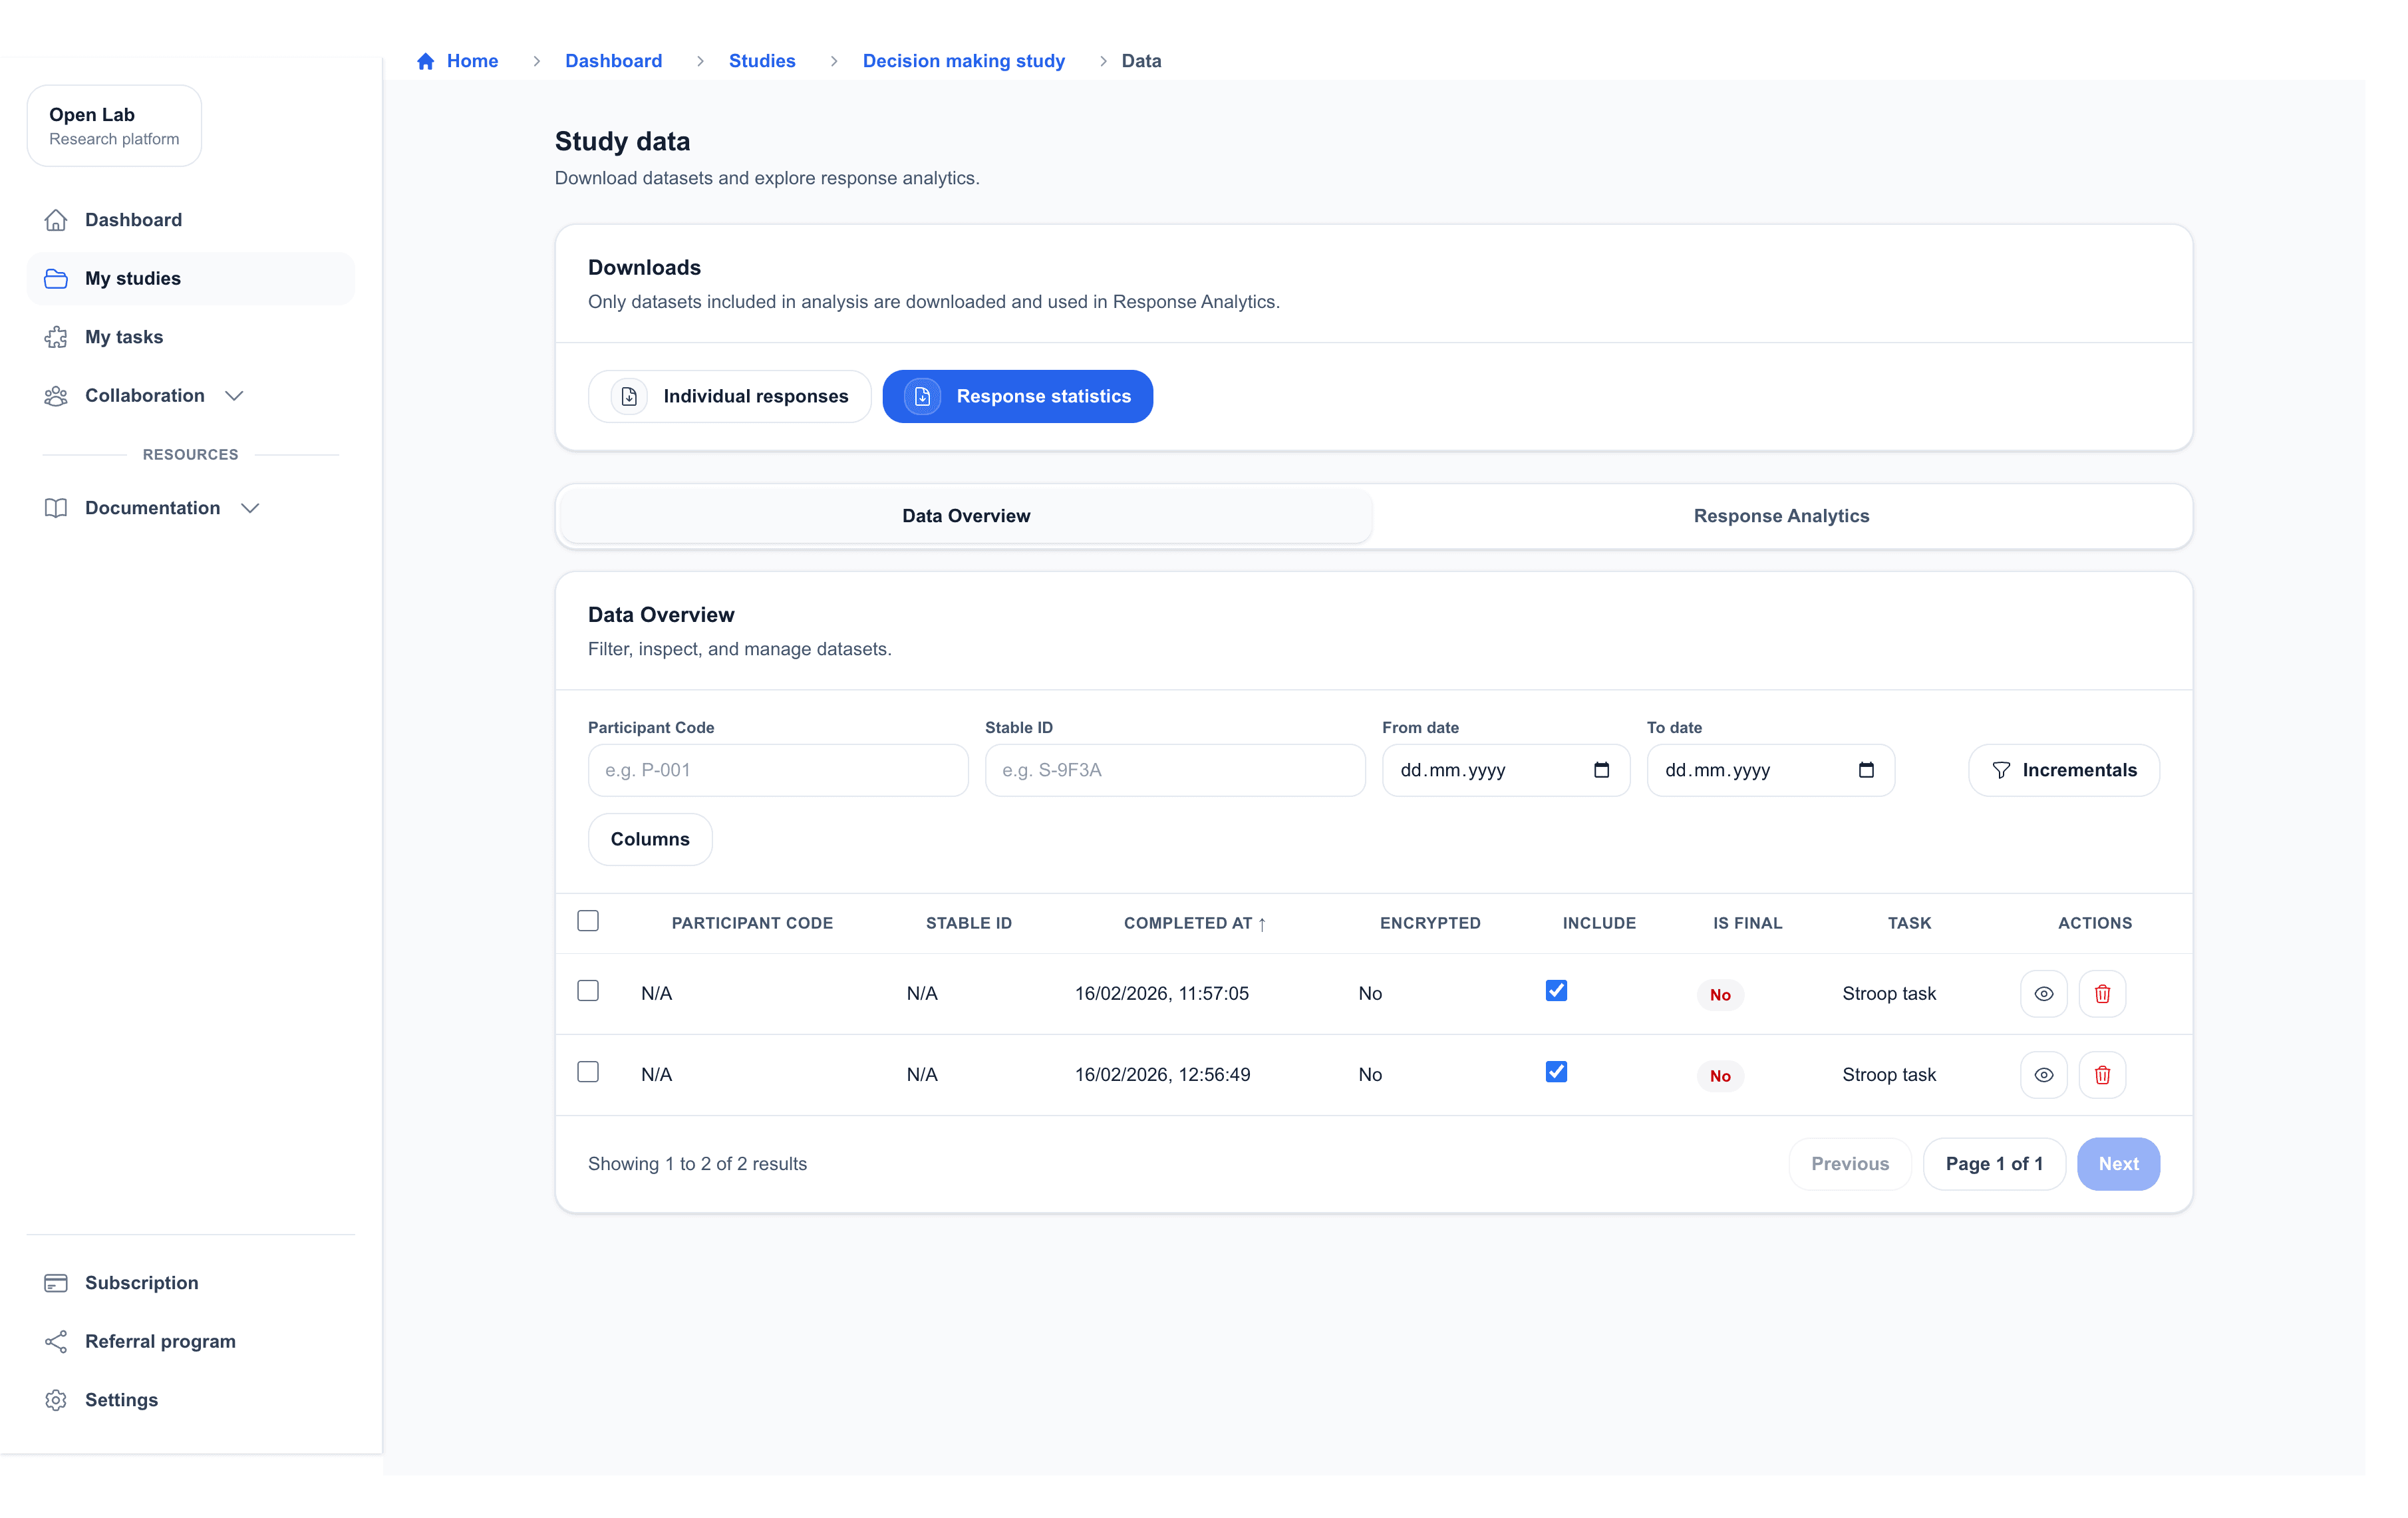2408x1518 pixels.
Task: Open Settings via the gear icon
Action: coord(56,1400)
